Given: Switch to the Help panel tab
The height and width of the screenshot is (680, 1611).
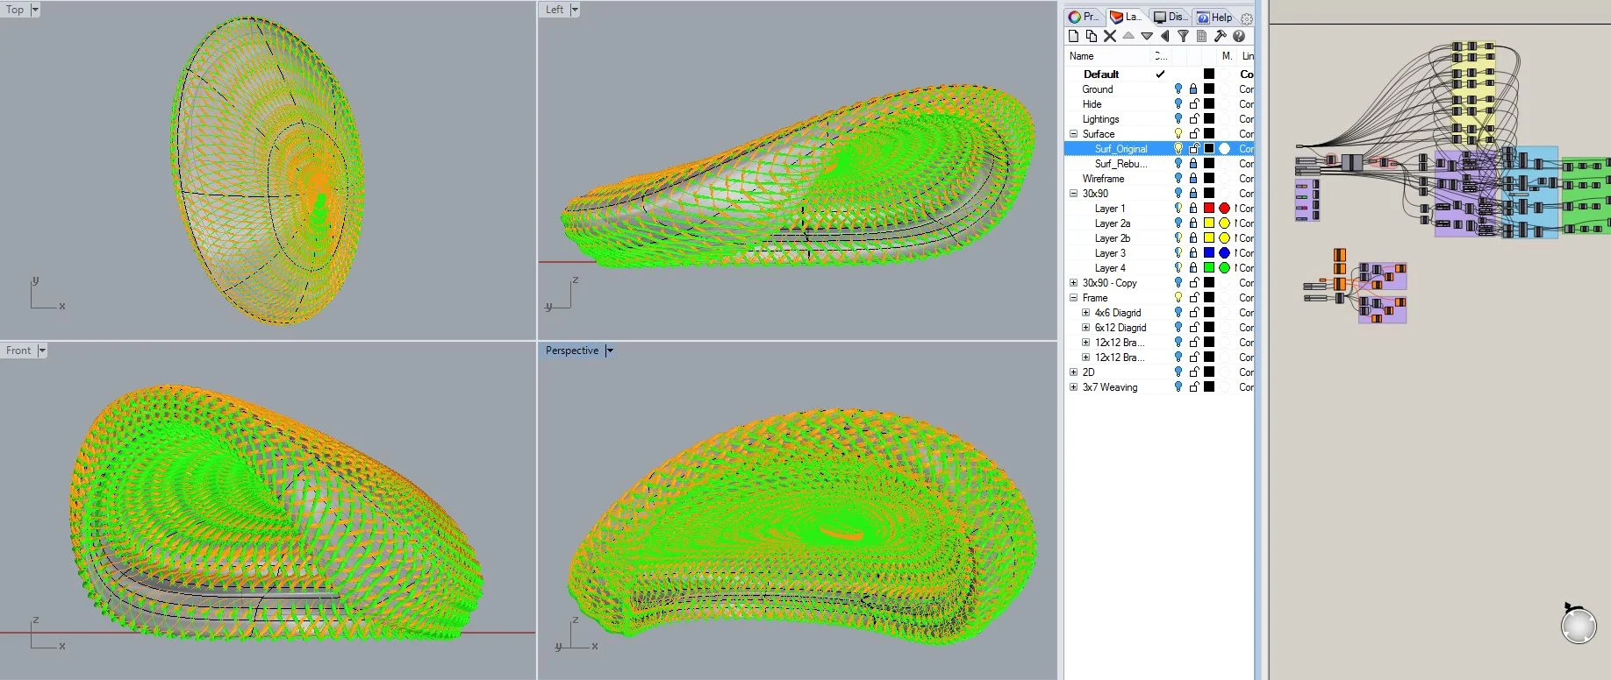Looking at the screenshot, I should pyautogui.click(x=1215, y=18).
